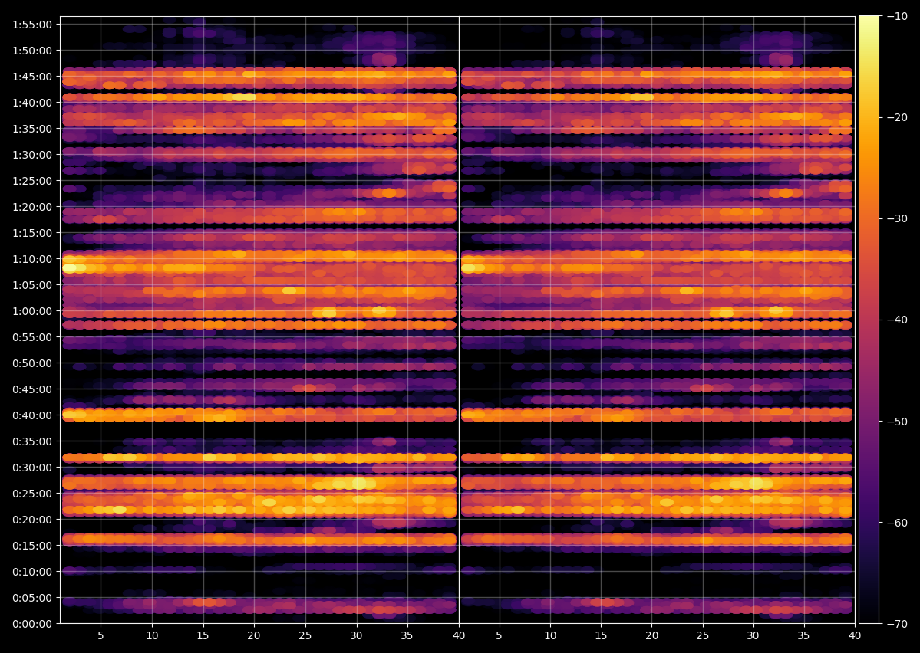Click the 0:10:00 y-axis time label

(32, 572)
